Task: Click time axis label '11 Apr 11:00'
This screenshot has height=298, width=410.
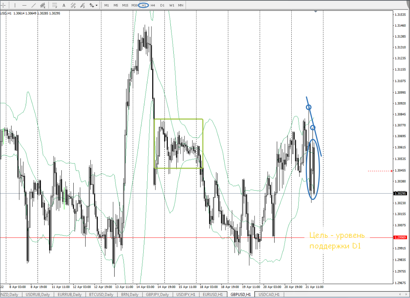Action: tap(61, 287)
